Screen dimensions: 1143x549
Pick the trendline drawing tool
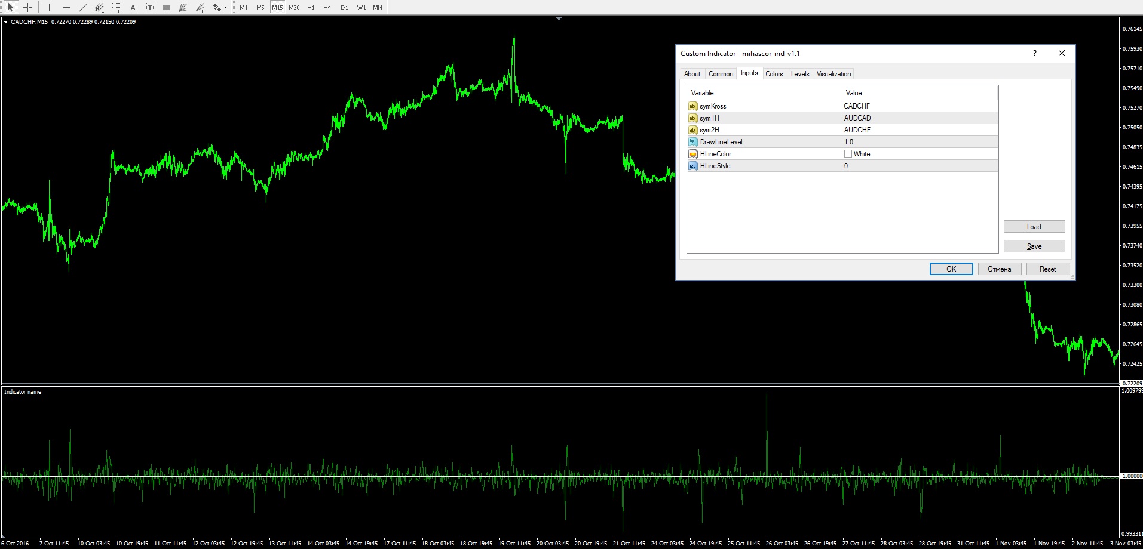click(82, 7)
